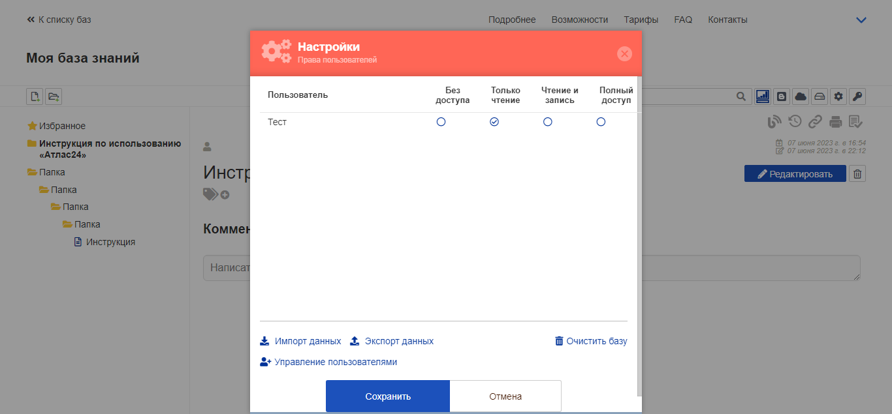This screenshot has height=414, width=892.
Task: Delete article with the trash icon
Action: 858,173
